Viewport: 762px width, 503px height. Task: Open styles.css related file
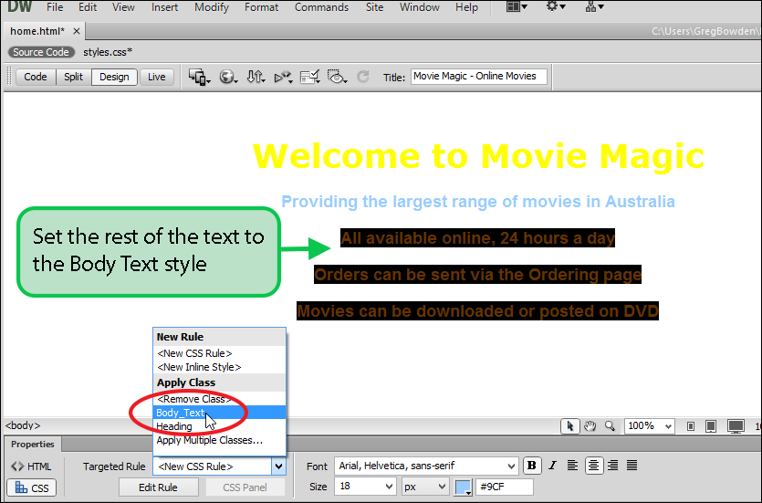[108, 52]
